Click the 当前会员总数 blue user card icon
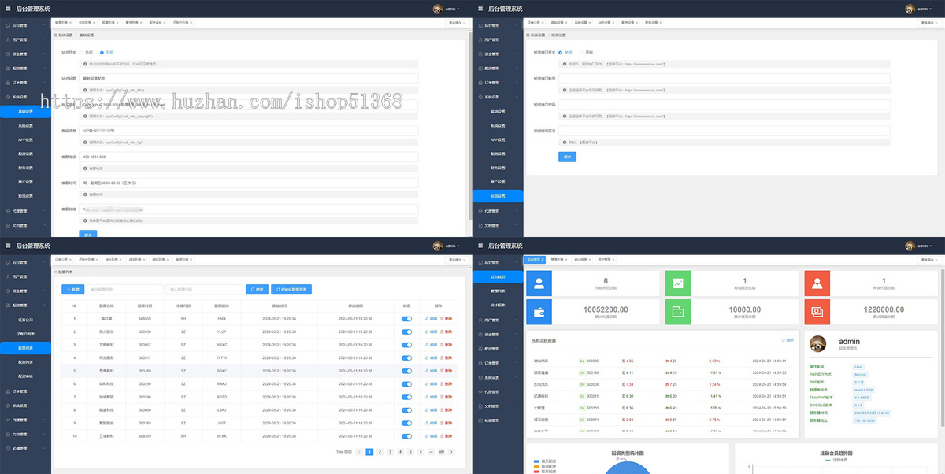 [x=539, y=283]
